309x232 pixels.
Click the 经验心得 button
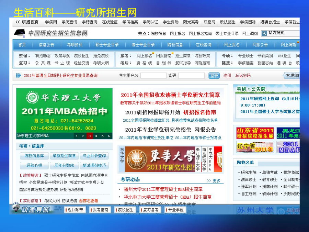point(34,166)
